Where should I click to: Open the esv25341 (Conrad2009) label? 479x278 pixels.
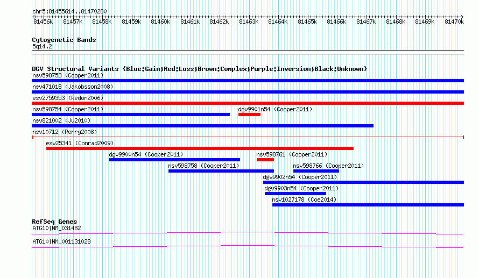tap(80, 143)
